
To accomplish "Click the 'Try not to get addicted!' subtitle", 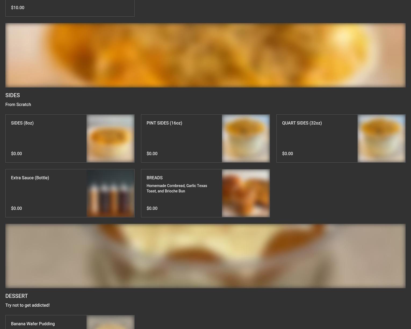I will 27,305.
